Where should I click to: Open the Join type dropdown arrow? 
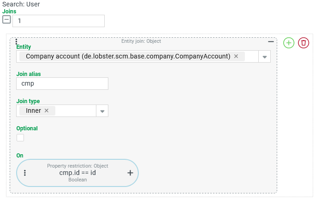coord(102,111)
